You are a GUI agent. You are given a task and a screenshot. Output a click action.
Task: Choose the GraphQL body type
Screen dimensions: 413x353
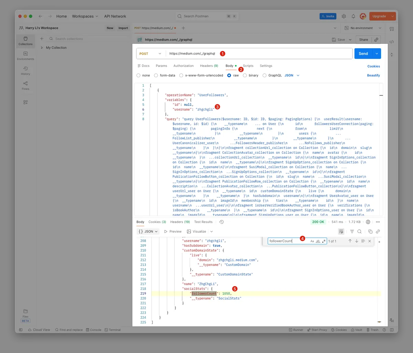265,75
